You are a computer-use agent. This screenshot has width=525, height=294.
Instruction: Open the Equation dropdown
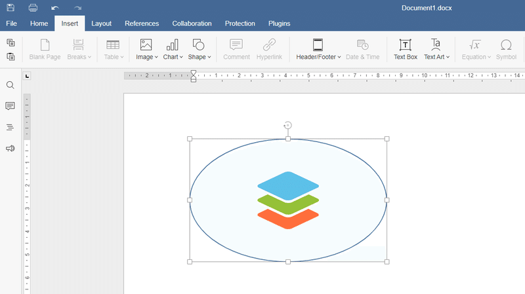[x=476, y=50]
